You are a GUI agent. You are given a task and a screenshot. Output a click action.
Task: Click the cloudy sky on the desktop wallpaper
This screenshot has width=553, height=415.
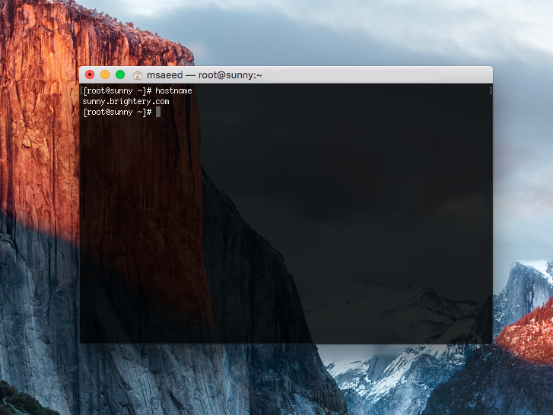point(342,30)
